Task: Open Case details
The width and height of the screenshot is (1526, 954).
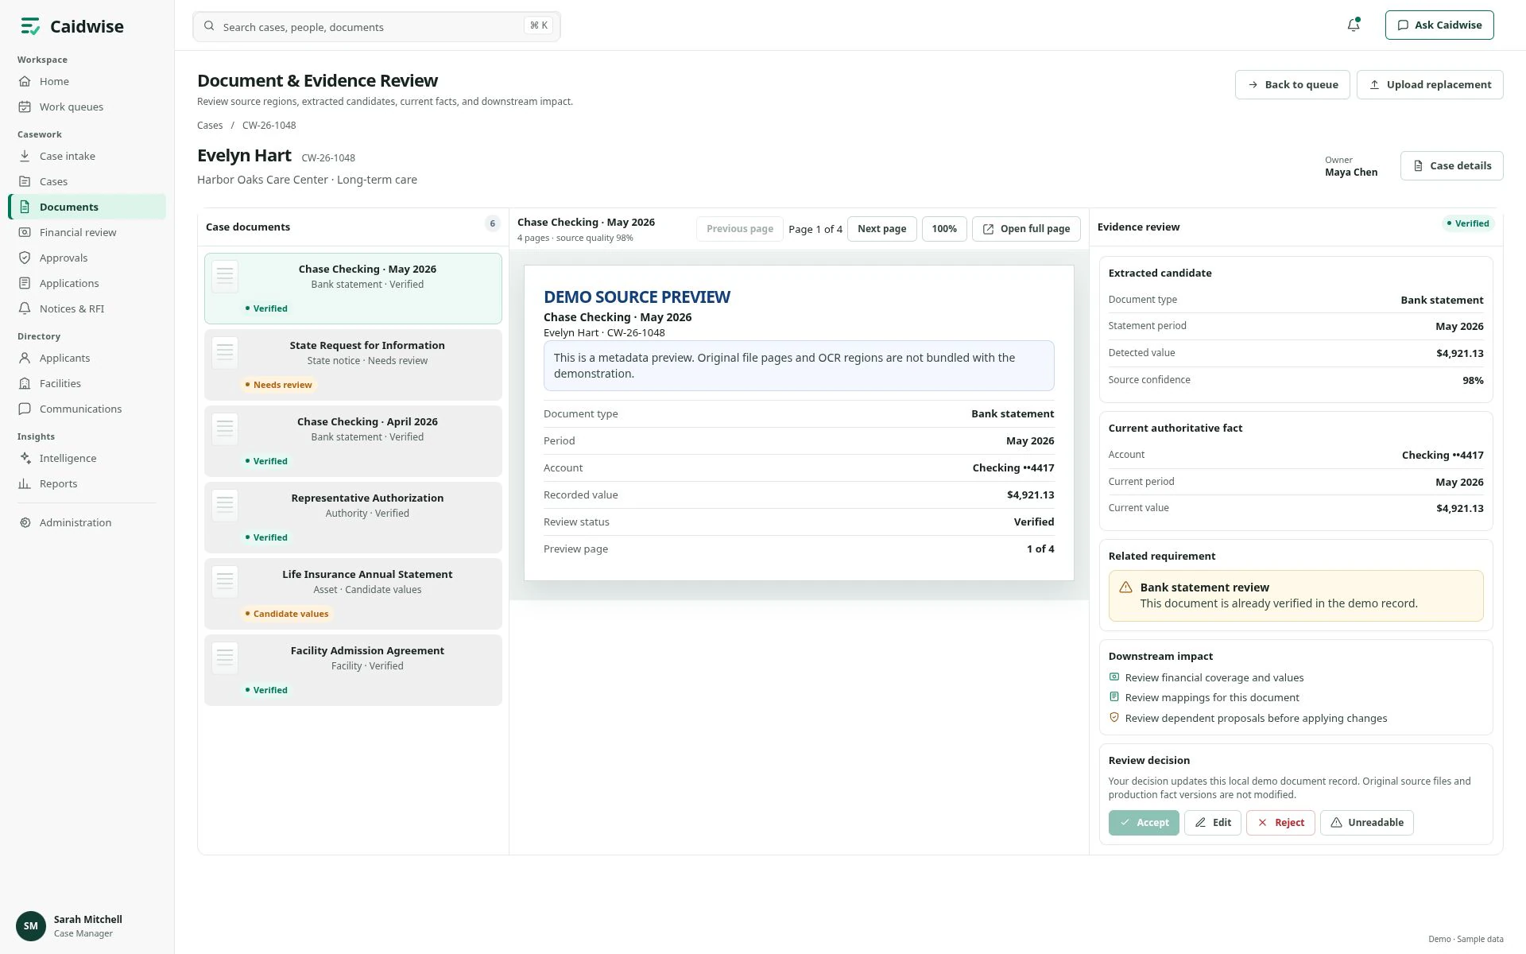Action: (1452, 165)
